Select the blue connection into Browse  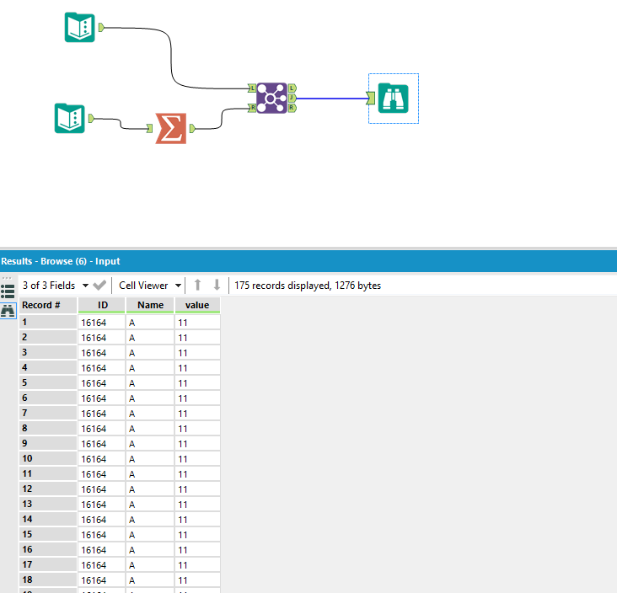[x=330, y=99]
